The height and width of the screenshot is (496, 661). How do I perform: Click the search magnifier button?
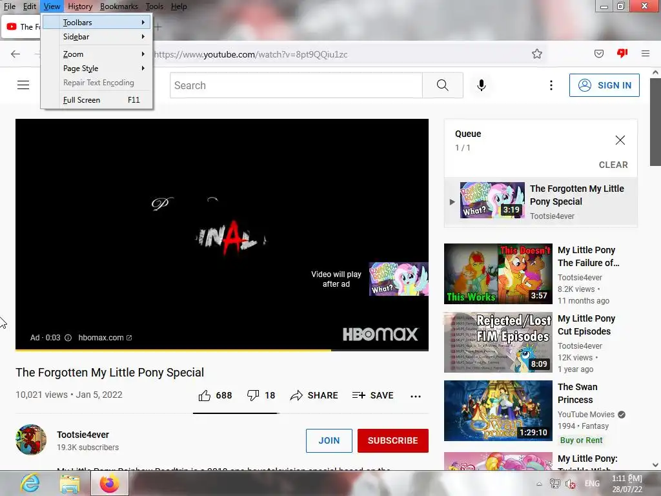443,85
